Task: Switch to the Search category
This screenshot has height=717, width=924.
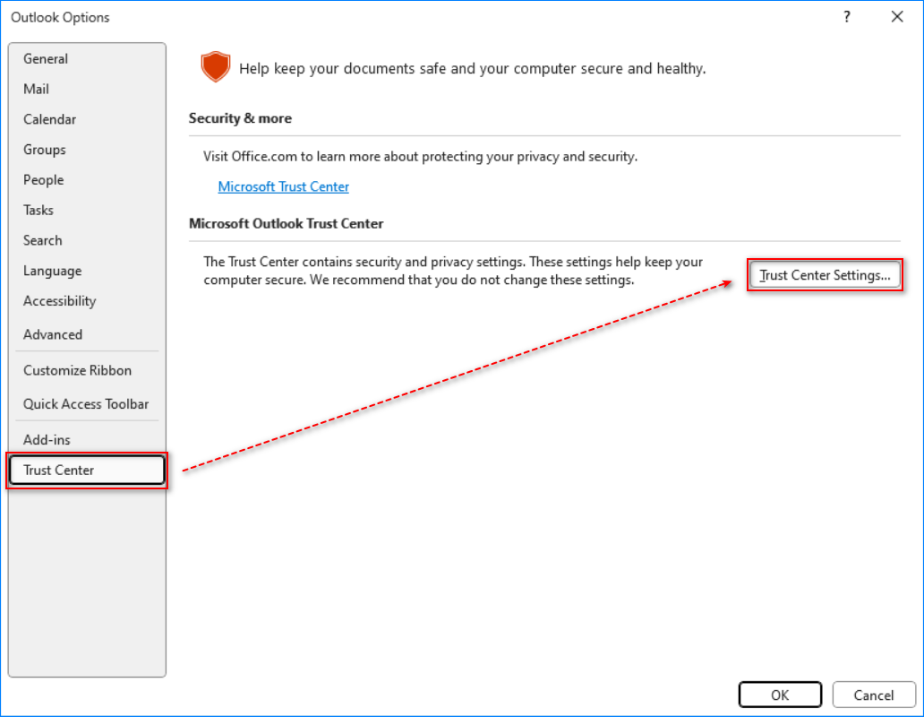Action: pyautogui.click(x=87, y=240)
